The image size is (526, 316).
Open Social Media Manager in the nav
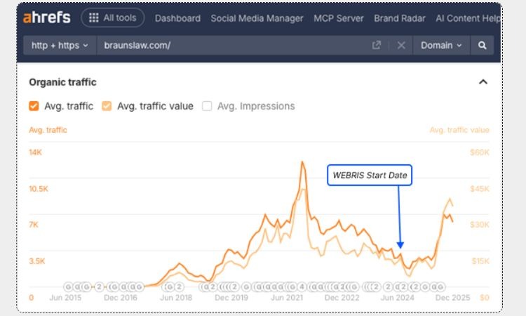coord(257,18)
